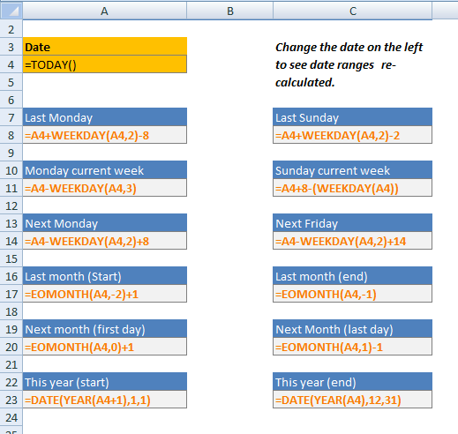
Task: Select row 21 header
Action: [11, 364]
